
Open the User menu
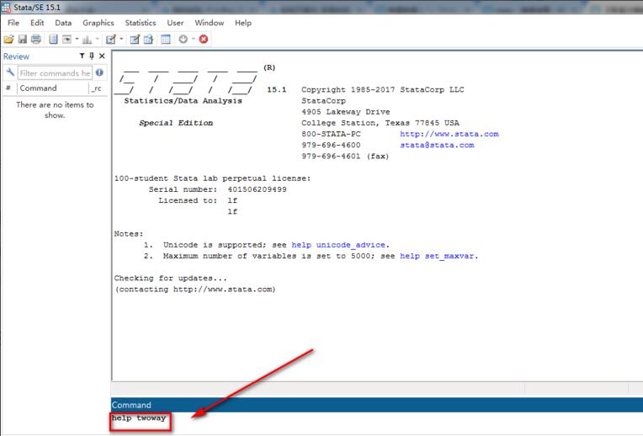[175, 23]
